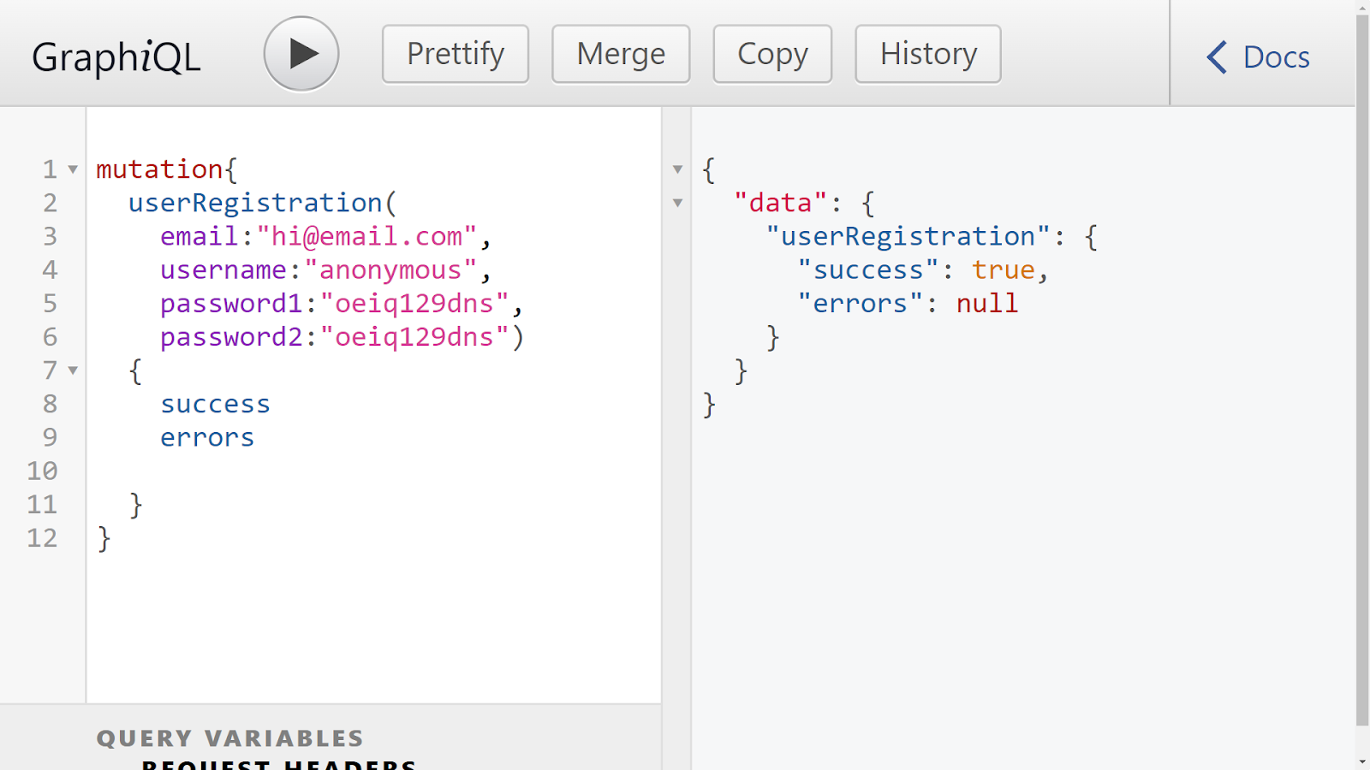
Task: Run the mutation with the play button
Action: 301,52
